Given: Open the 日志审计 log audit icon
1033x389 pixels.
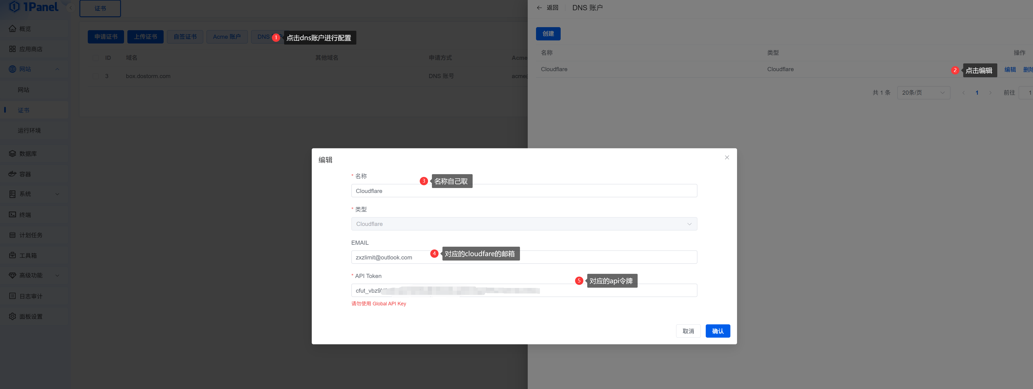Looking at the screenshot, I should click(x=12, y=296).
